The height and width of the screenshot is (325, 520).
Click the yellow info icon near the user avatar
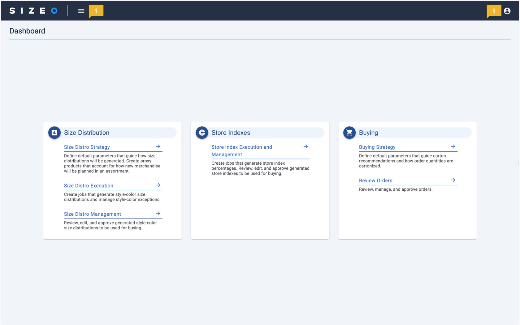pos(494,11)
